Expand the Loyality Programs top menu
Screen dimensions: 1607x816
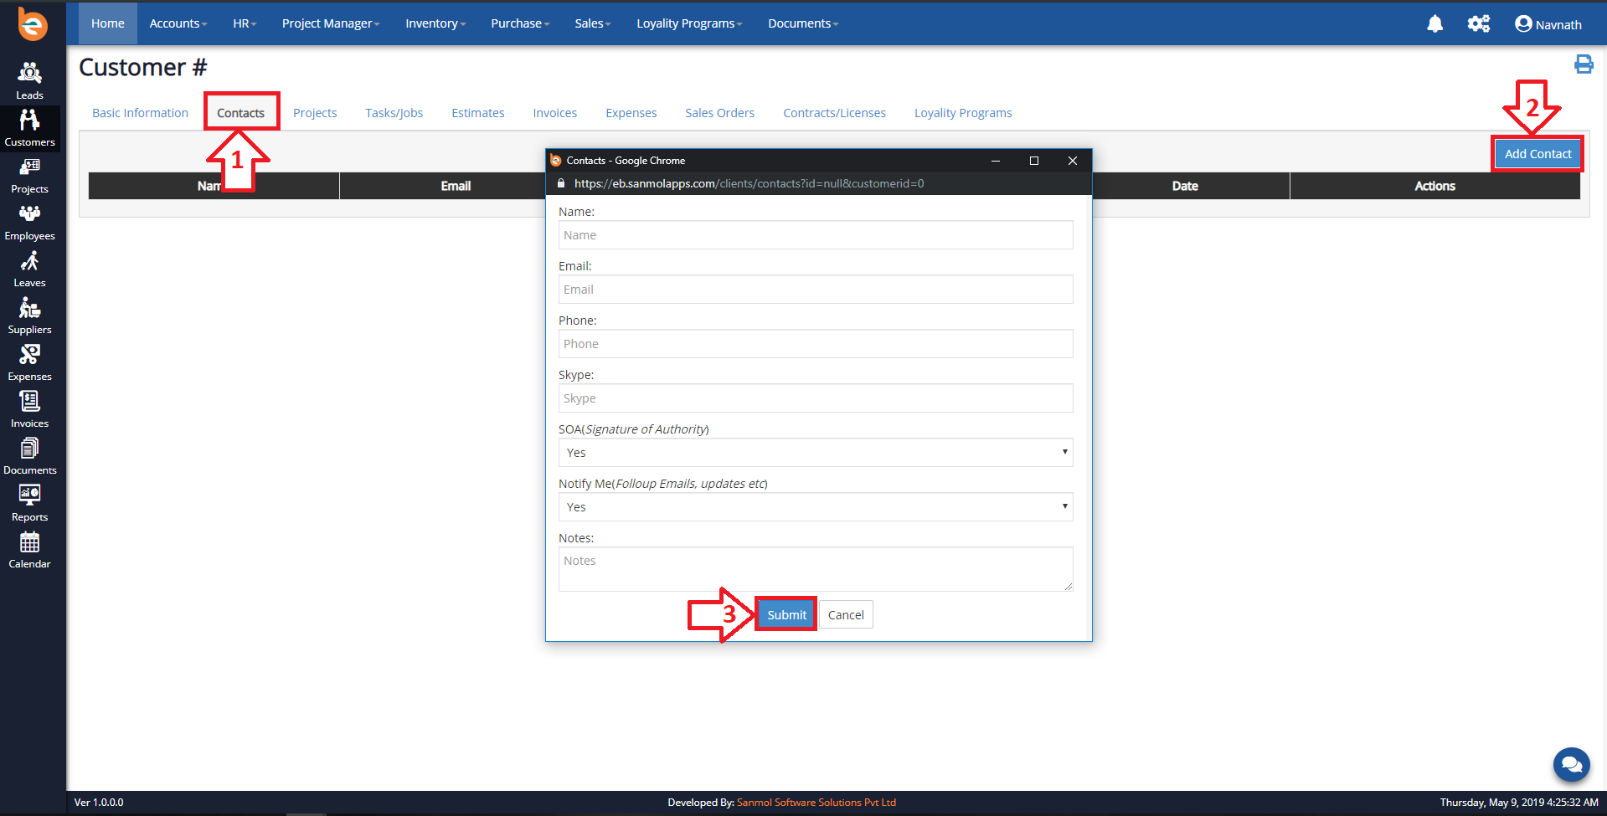tap(689, 23)
